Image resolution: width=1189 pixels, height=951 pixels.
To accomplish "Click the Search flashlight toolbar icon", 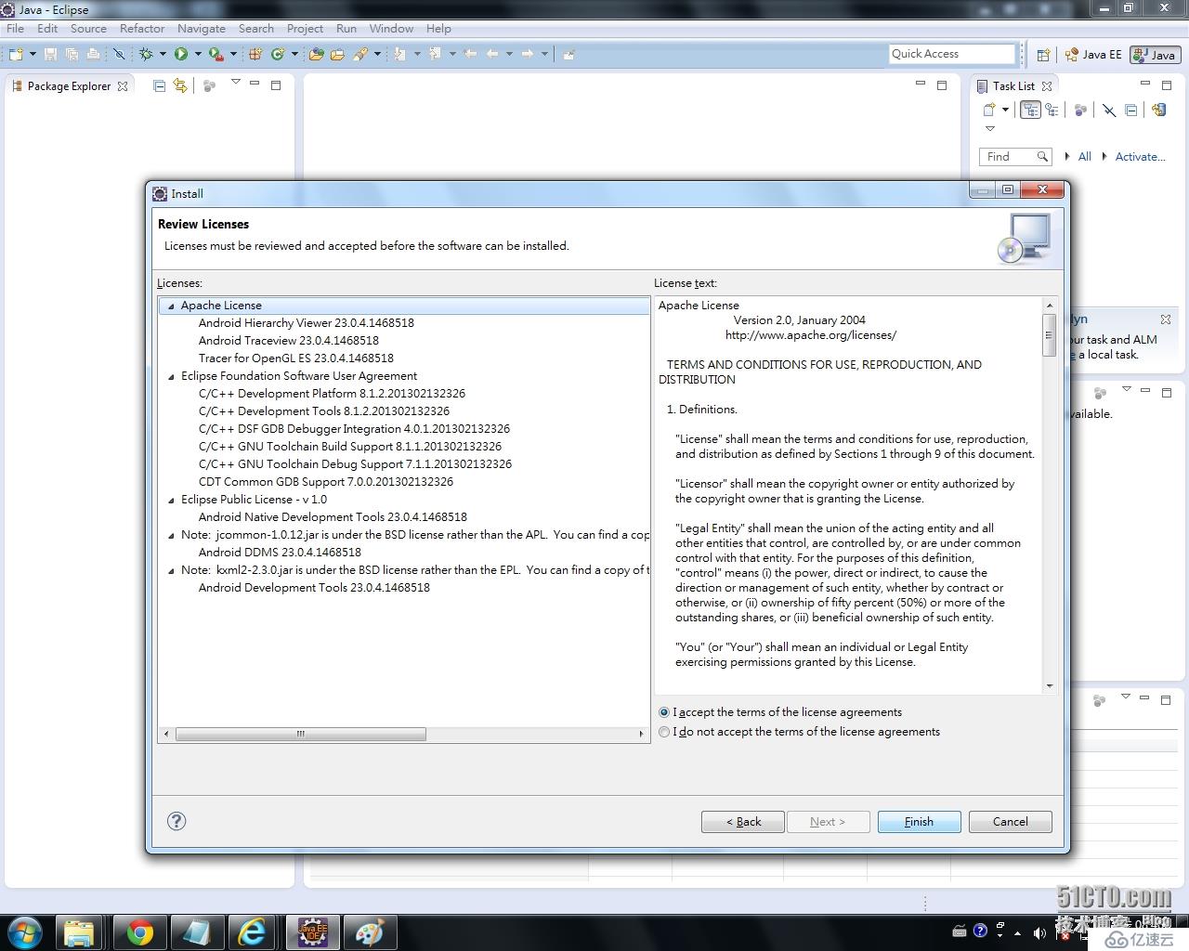I will pyautogui.click(x=360, y=54).
